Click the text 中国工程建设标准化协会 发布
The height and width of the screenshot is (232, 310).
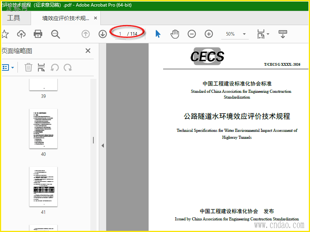[x=237, y=211]
